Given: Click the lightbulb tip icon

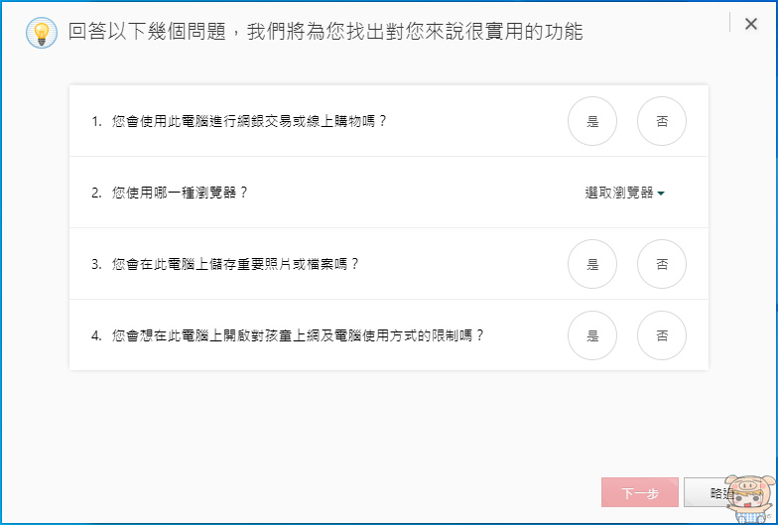Looking at the screenshot, I should point(41,33).
